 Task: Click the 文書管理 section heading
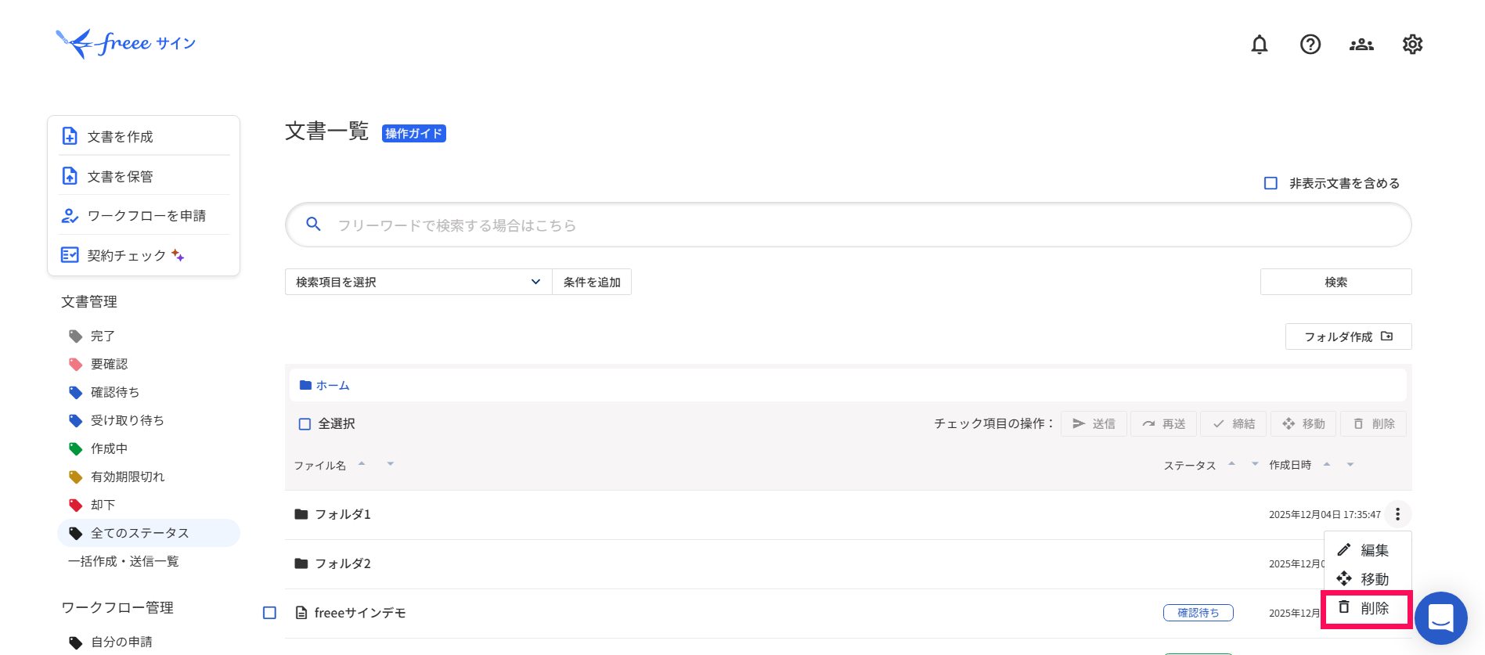(89, 301)
